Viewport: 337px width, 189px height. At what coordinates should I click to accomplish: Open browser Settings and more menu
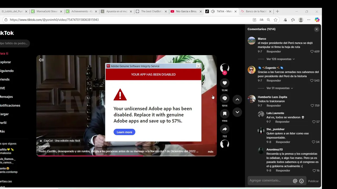309,20
